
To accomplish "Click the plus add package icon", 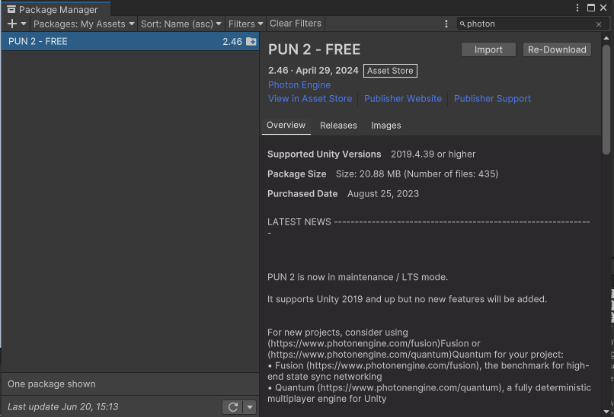I will click(x=12, y=24).
